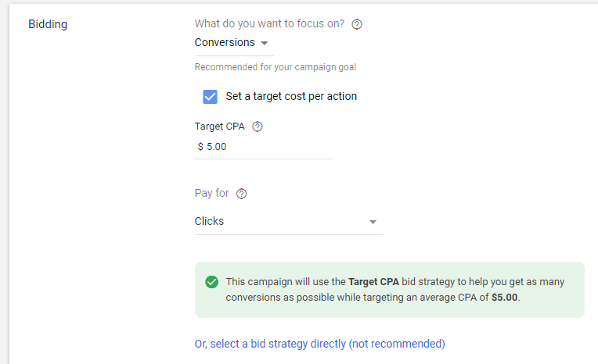
Task: Expand the Conversions focus dropdown arrow
Action: click(265, 43)
